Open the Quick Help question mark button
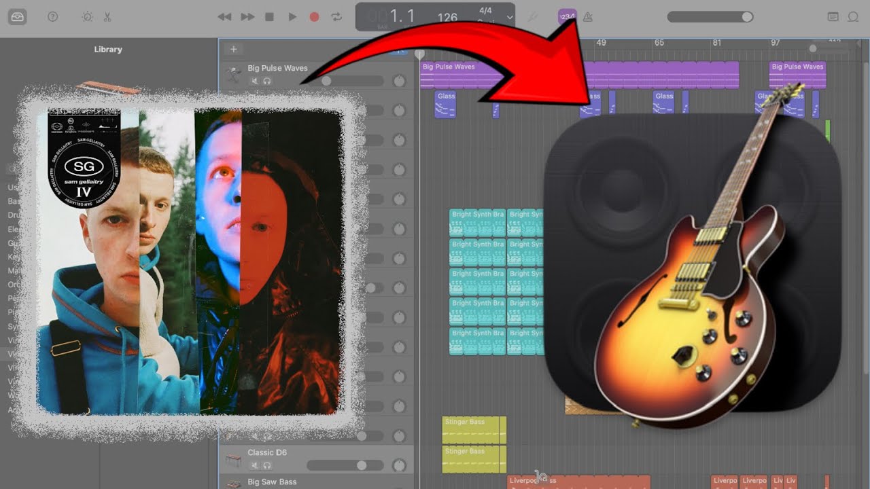The width and height of the screenshot is (870, 489). point(53,17)
